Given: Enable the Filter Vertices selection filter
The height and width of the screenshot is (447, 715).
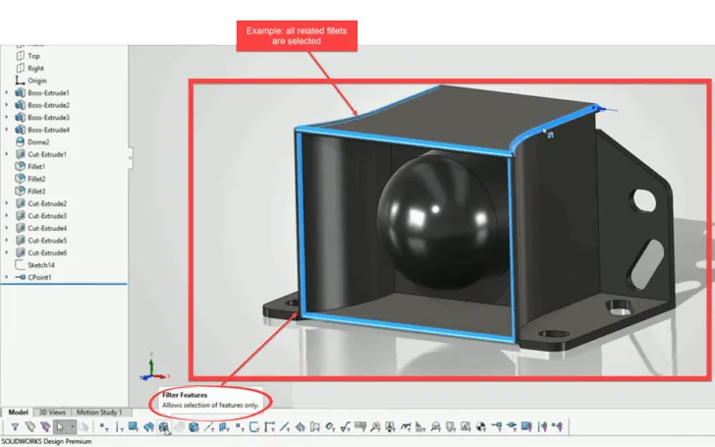Looking at the screenshot, I should click(x=103, y=427).
